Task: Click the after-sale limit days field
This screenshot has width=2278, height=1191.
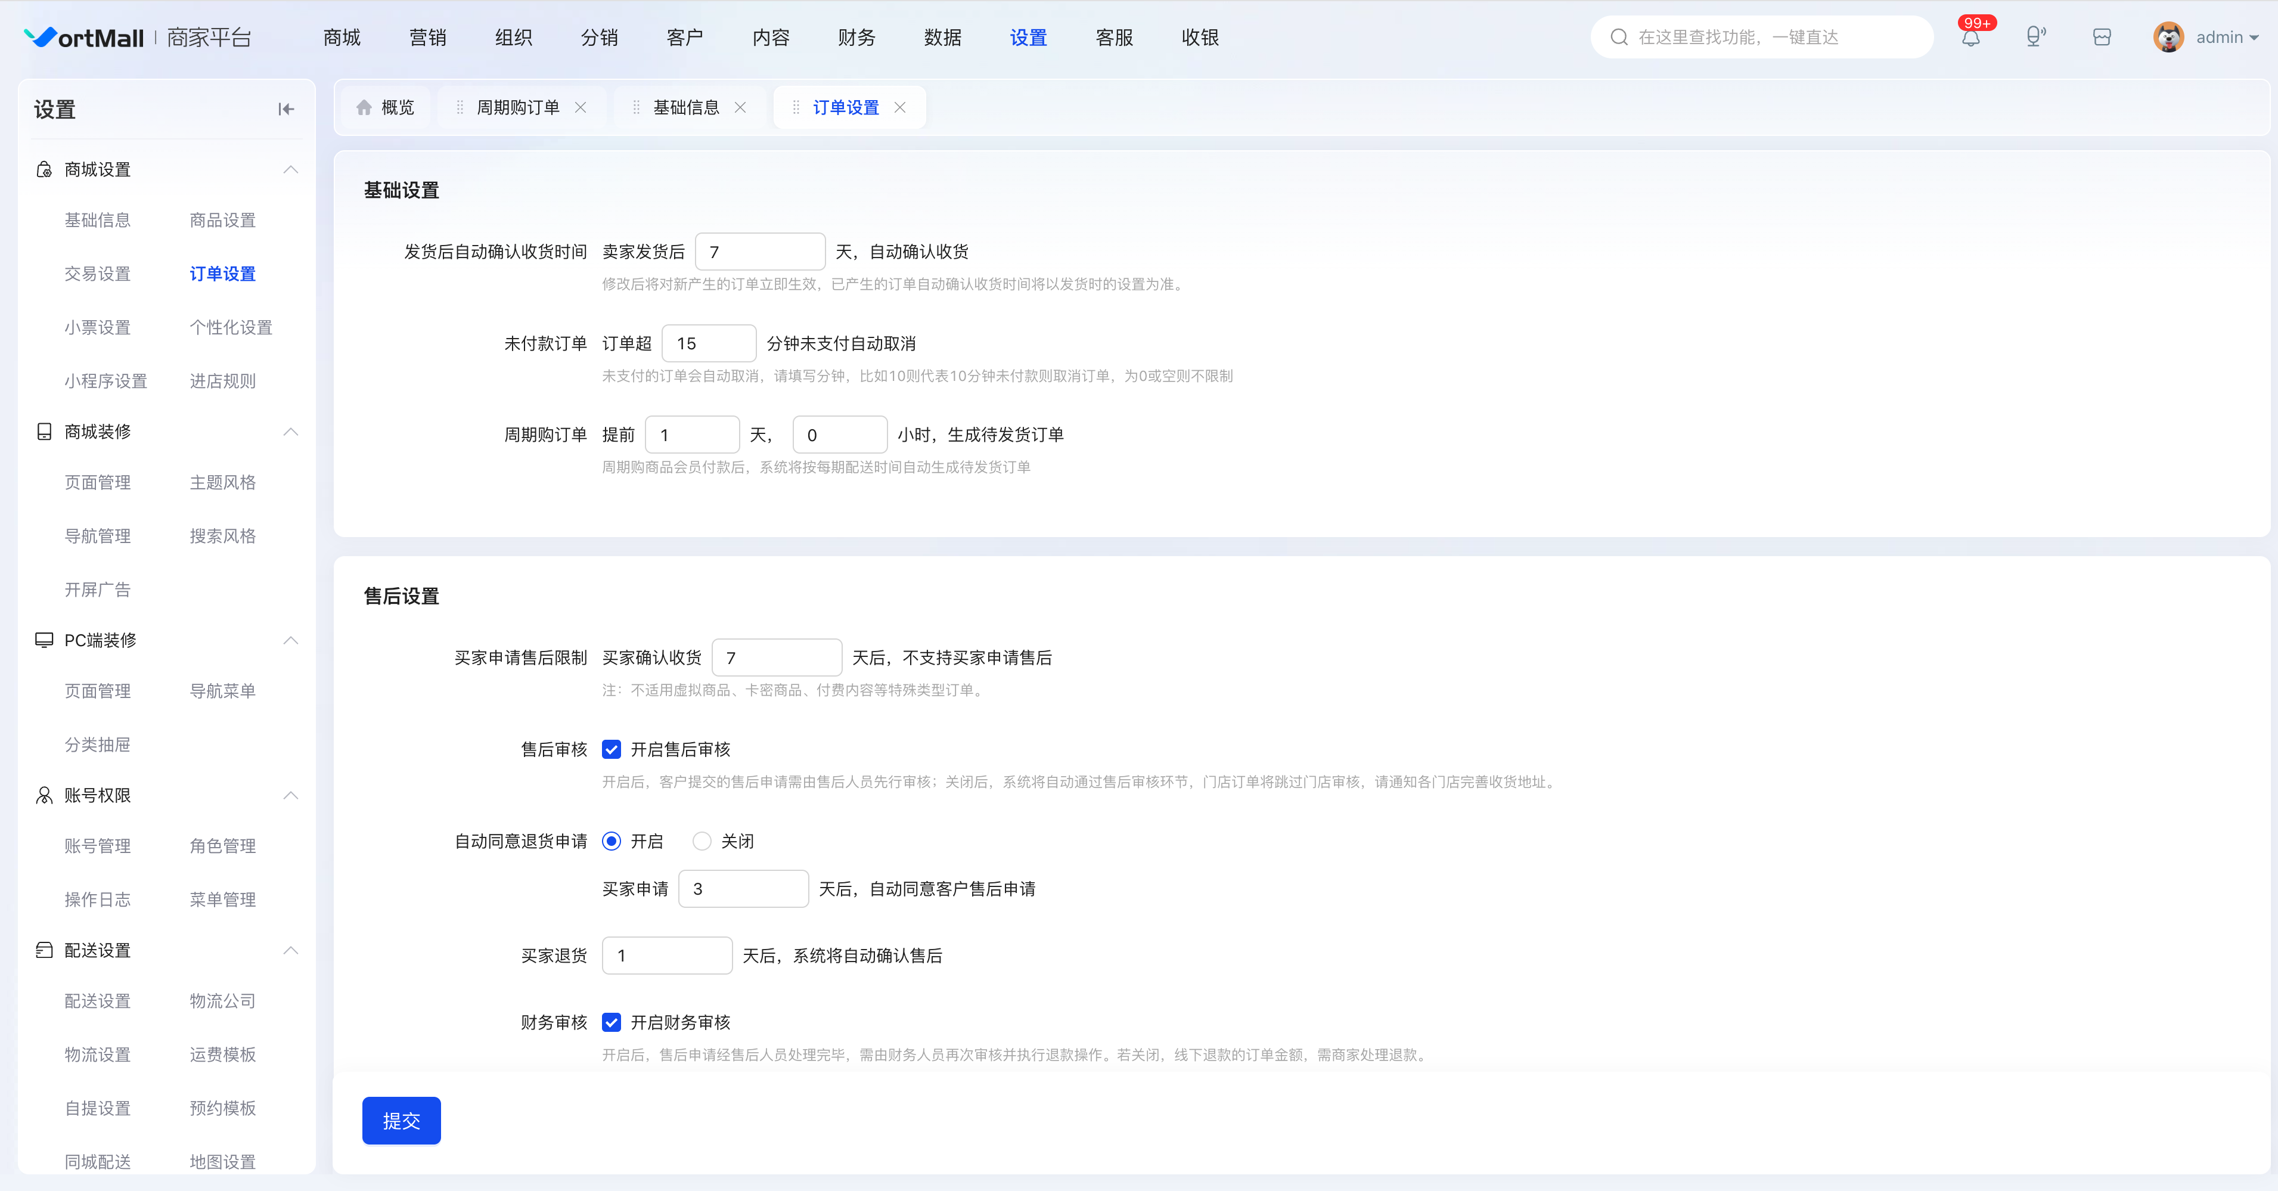Action: tap(777, 658)
